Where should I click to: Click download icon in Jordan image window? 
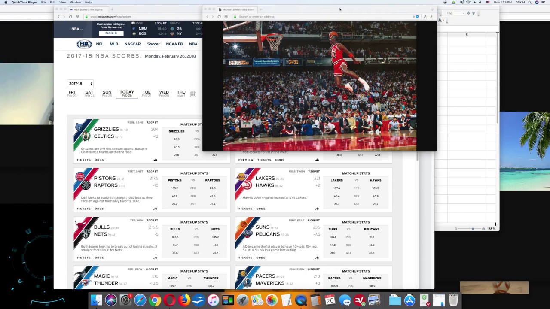click(432, 17)
